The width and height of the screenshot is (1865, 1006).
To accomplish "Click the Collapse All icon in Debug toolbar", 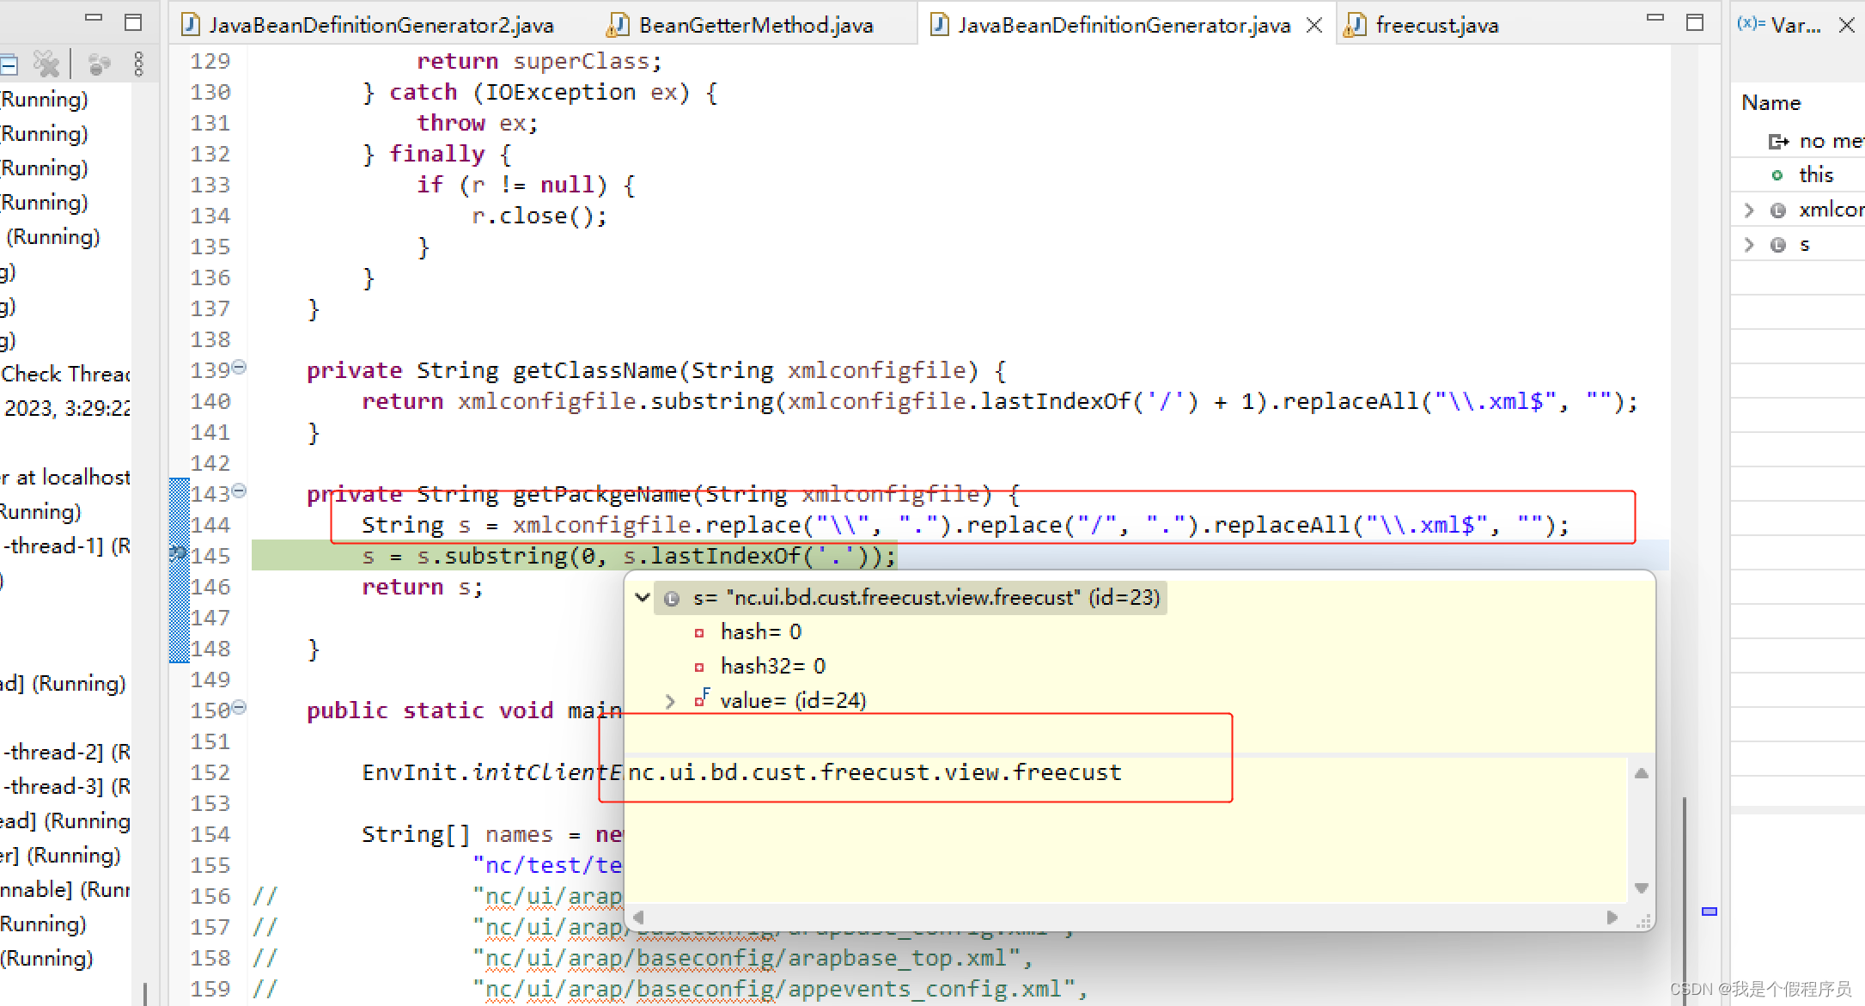I will pos(9,64).
